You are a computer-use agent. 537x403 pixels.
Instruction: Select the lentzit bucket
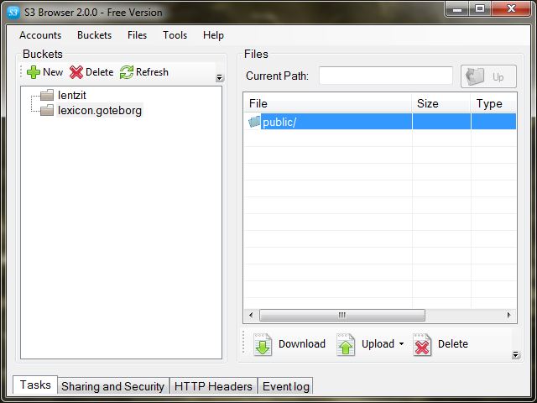(71, 96)
